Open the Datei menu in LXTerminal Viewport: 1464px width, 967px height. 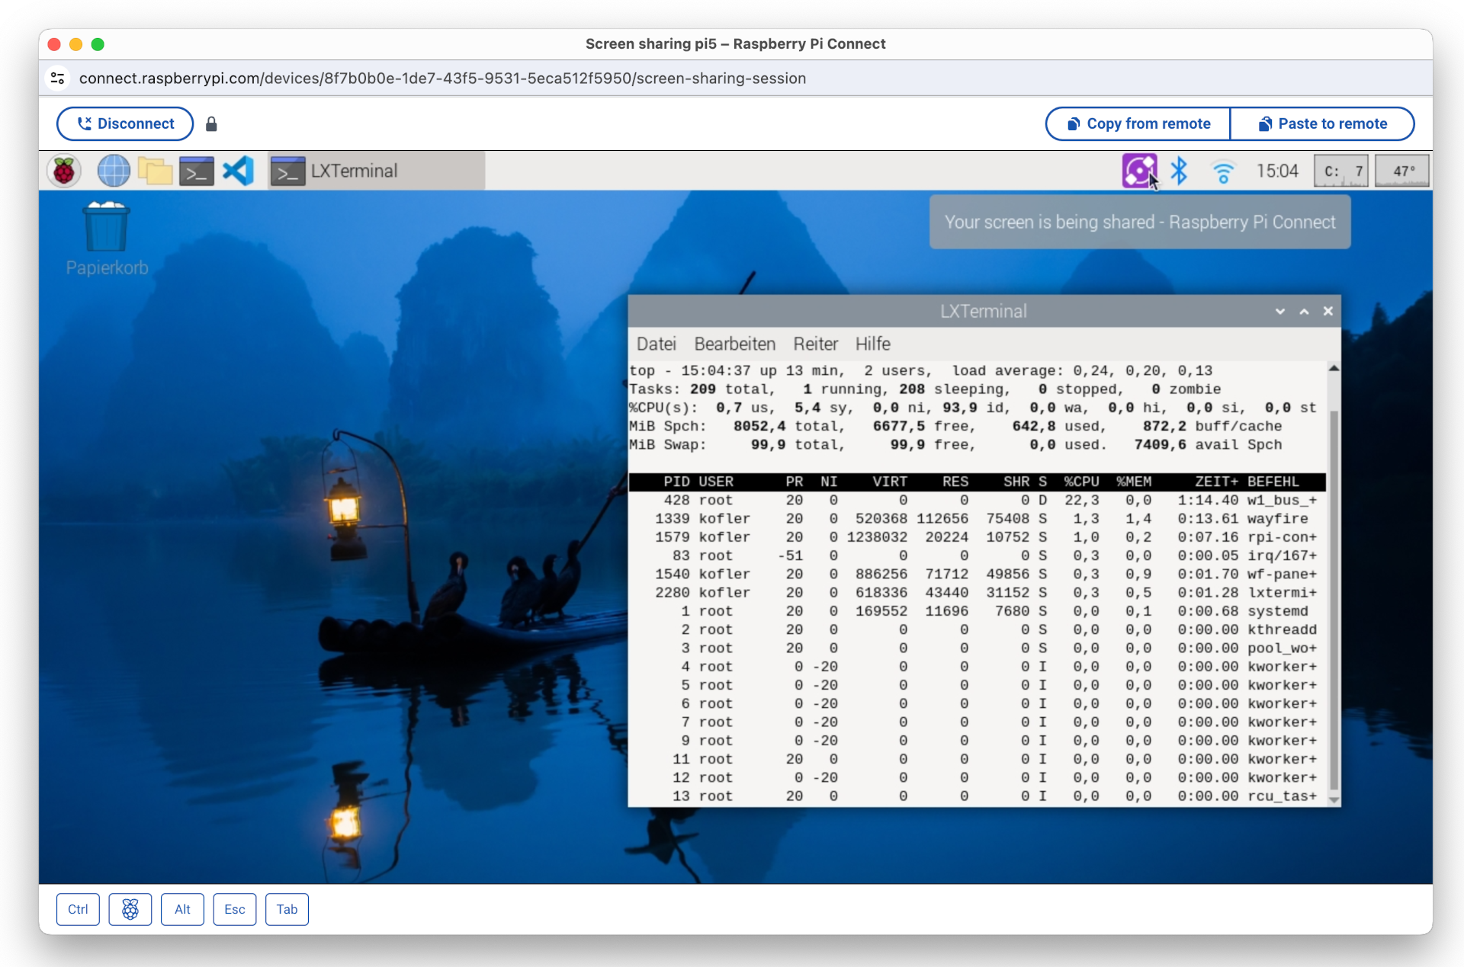pos(657,344)
